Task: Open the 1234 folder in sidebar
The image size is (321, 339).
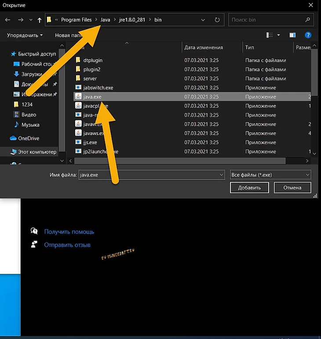Action: [27, 104]
